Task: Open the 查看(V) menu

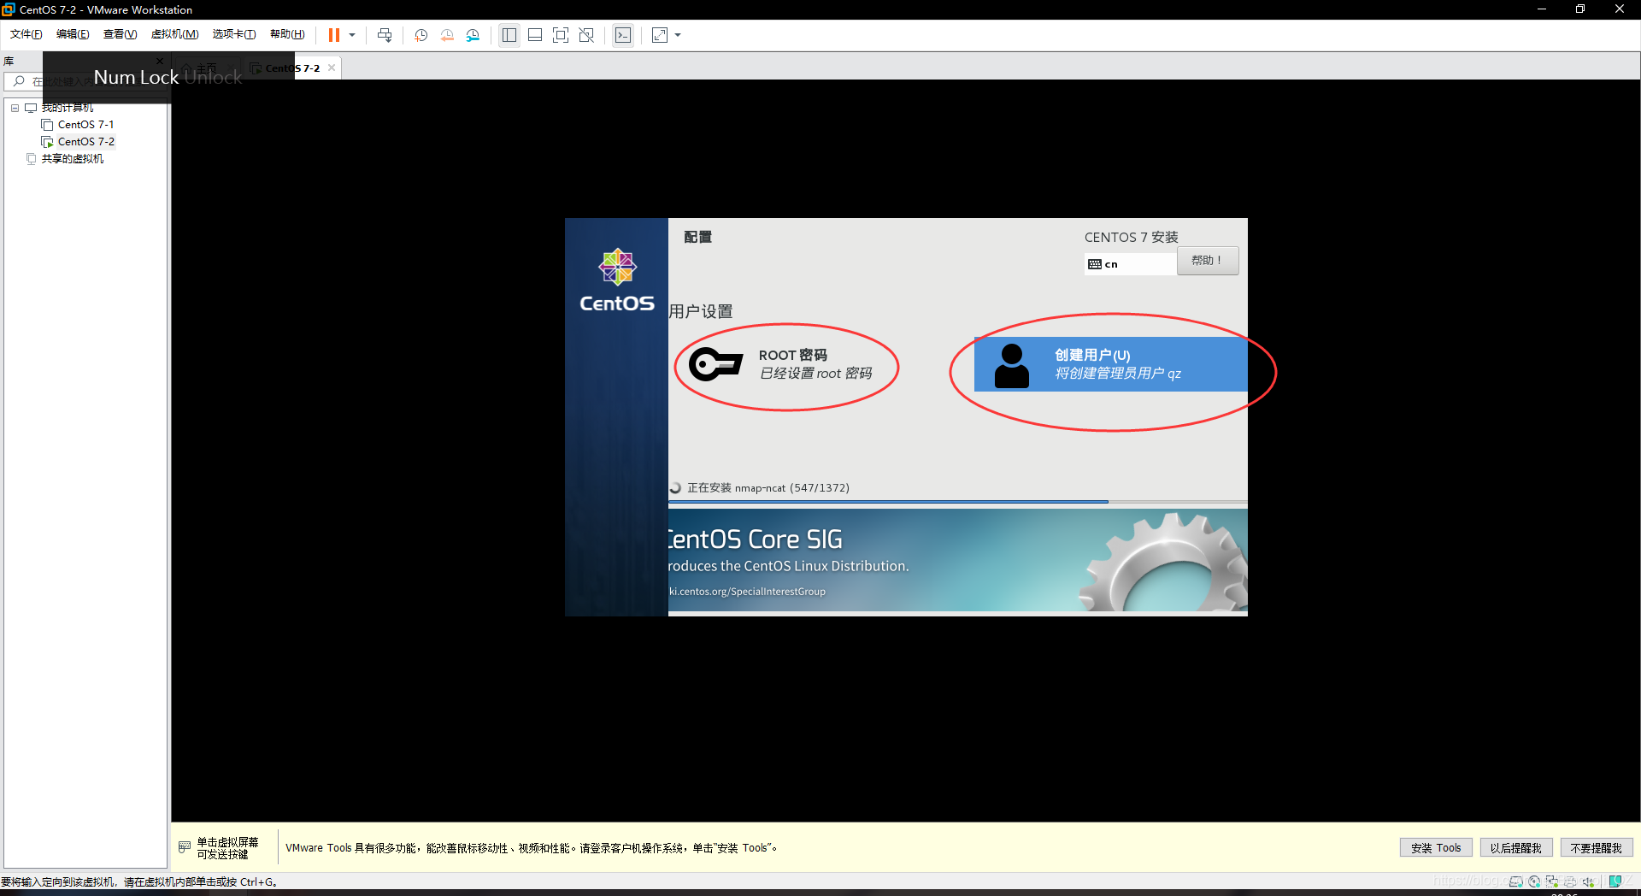Action: point(120,34)
